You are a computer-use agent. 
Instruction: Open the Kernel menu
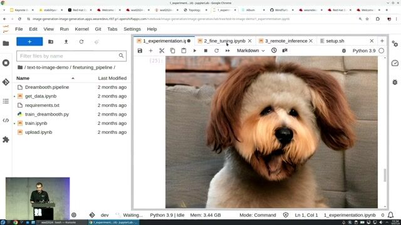[82, 29]
